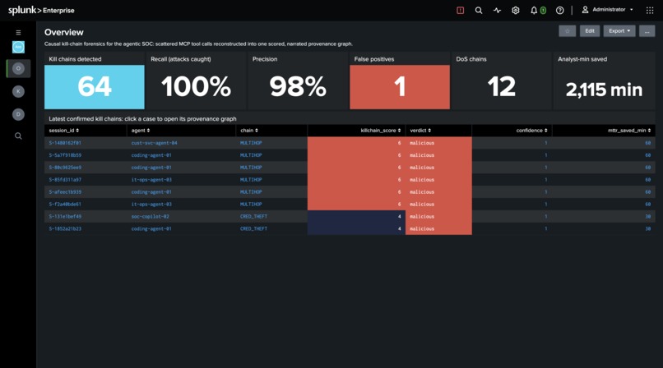The width and height of the screenshot is (663, 368).
Task: Sort table by confidence column
Action: (x=531, y=131)
